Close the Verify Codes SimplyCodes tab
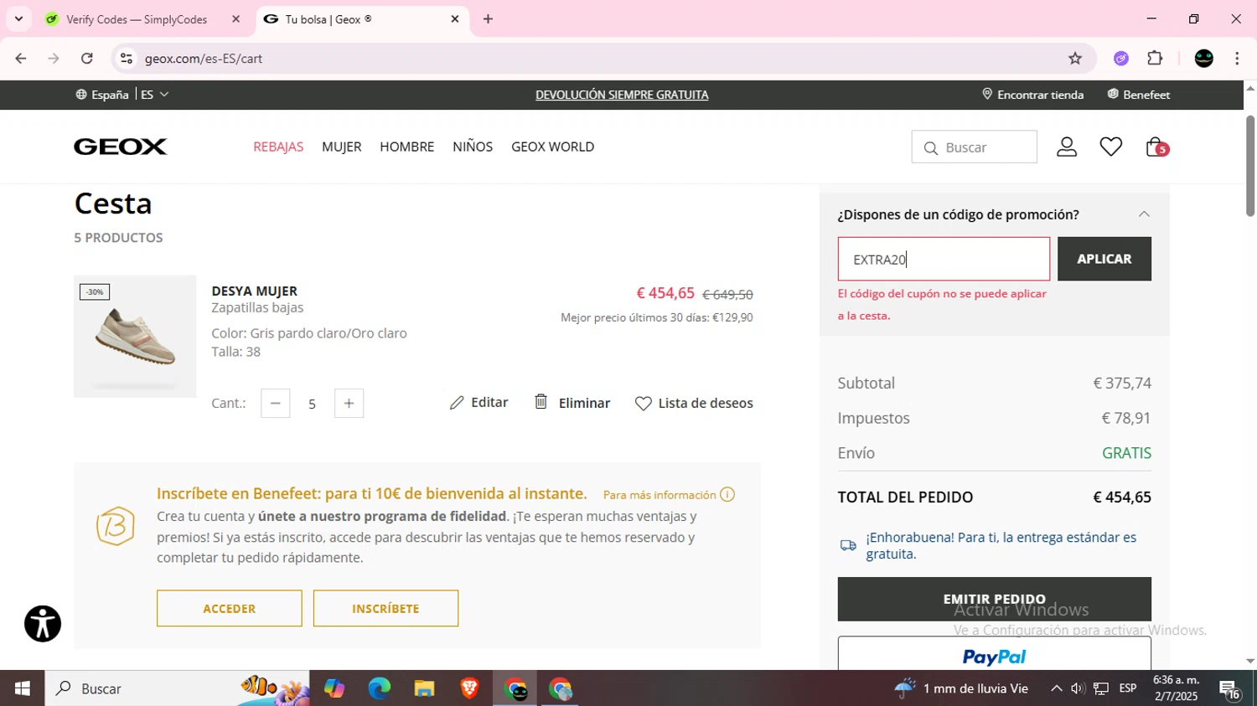The height and width of the screenshot is (706, 1257). [235, 18]
